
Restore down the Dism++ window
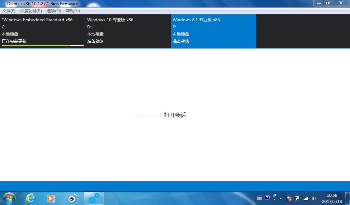[328, 3]
